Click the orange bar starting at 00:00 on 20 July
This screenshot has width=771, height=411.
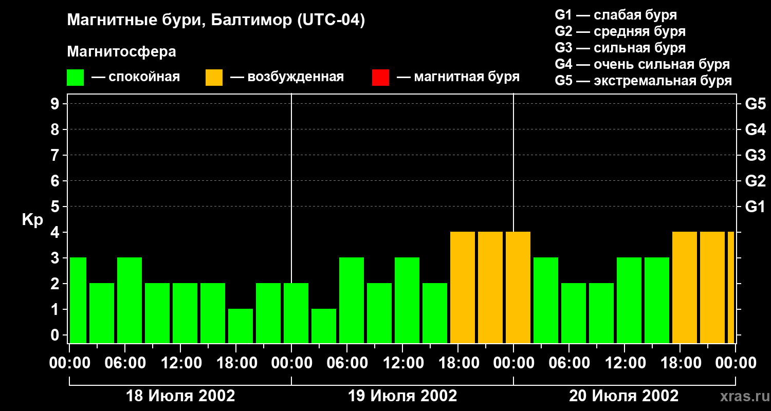pyautogui.click(x=518, y=287)
